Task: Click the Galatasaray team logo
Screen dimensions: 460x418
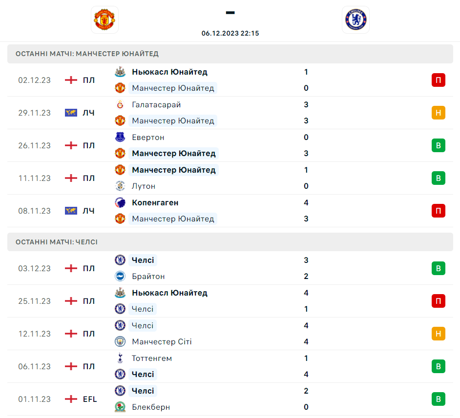Action: 120,104
